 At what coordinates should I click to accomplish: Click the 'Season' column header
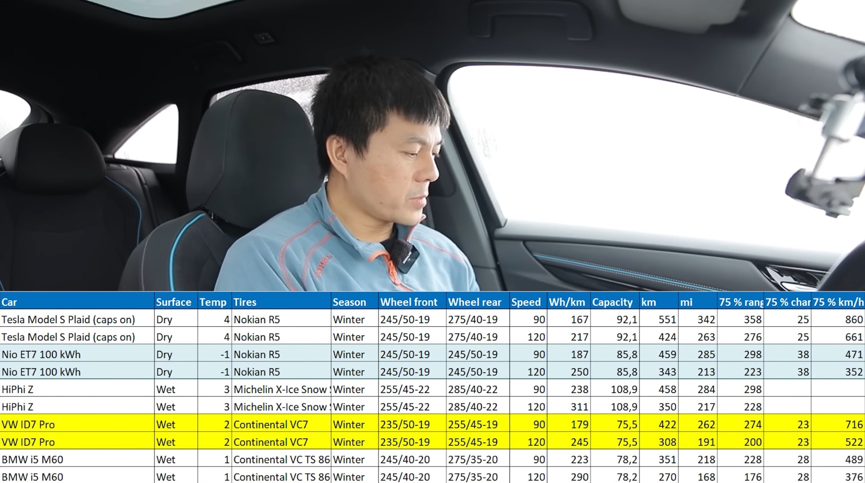[x=355, y=302]
